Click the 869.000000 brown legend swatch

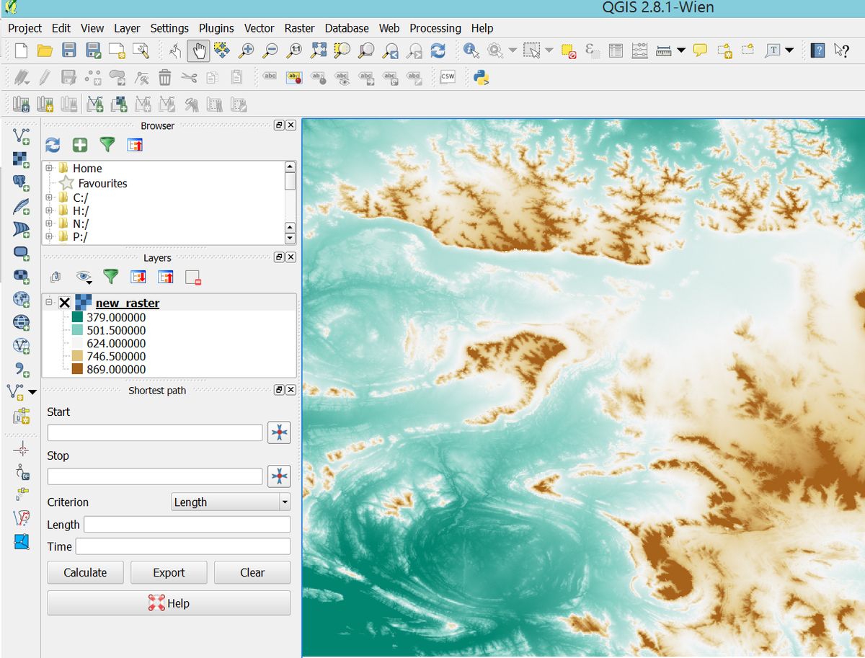[78, 370]
